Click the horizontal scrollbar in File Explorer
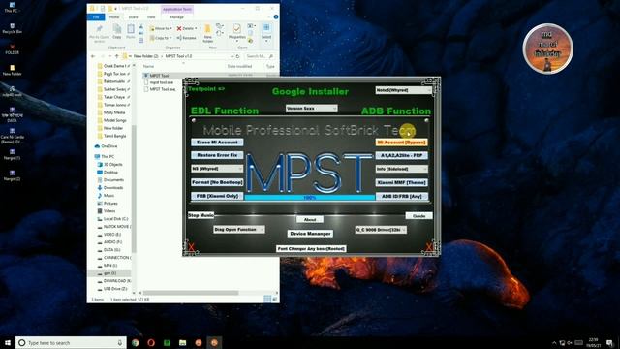This screenshot has height=349, width=620. click(191, 293)
